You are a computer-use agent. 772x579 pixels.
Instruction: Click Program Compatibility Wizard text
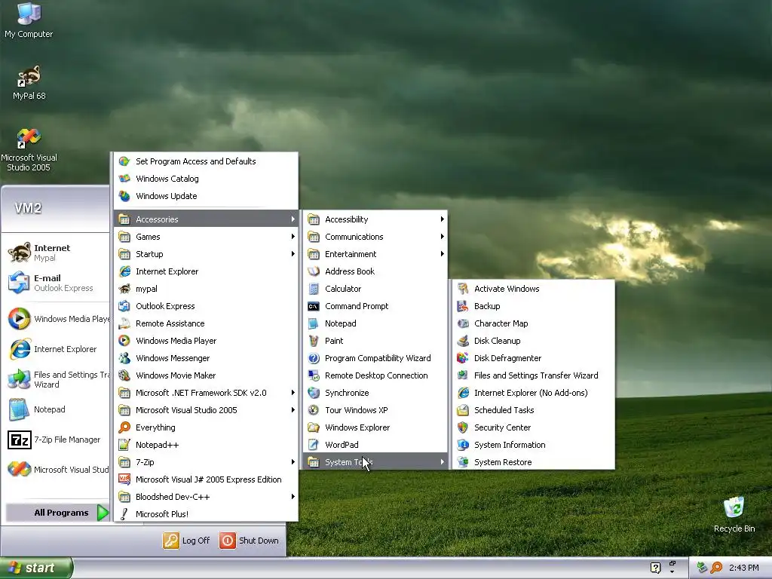(378, 358)
